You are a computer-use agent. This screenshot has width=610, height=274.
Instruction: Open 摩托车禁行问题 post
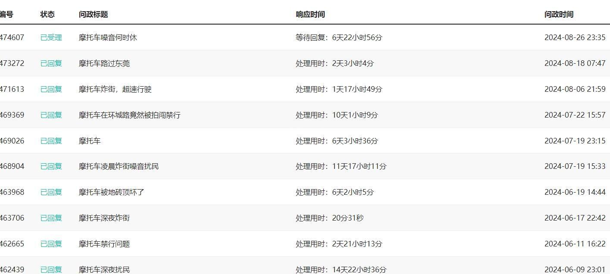[x=104, y=244]
